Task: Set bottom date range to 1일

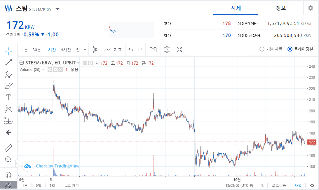Action: point(52,186)
